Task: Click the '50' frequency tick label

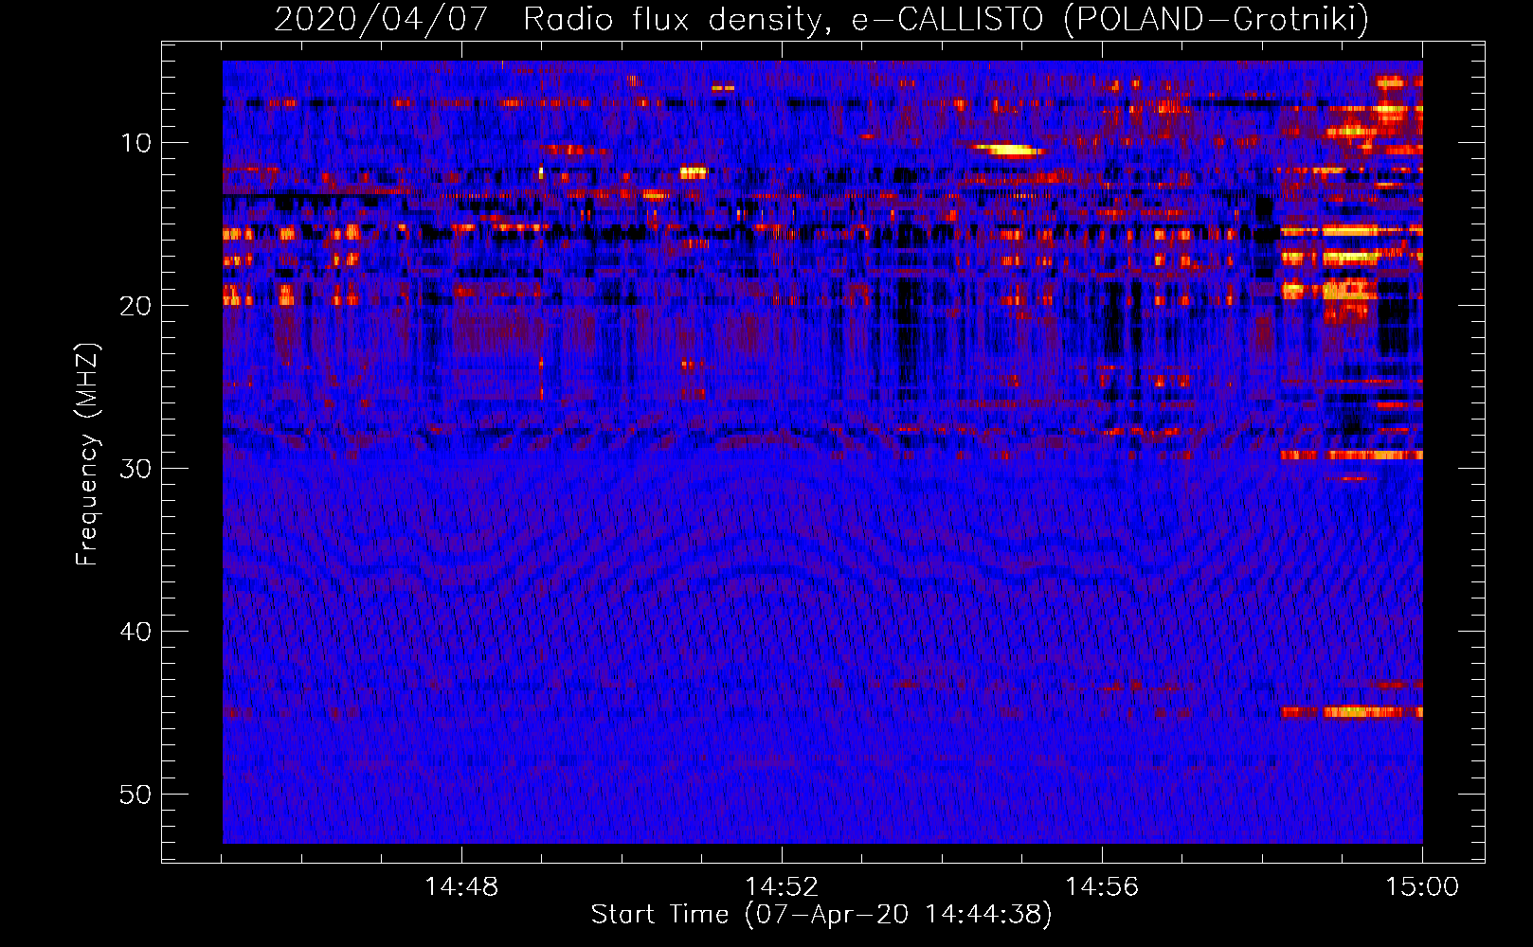Action: (x=136, y=795)
